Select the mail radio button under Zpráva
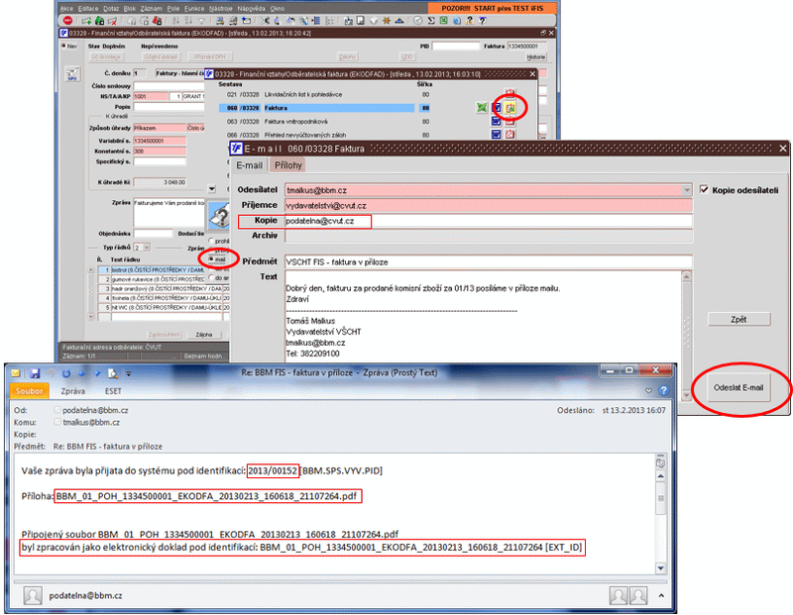 click(211, 258)
